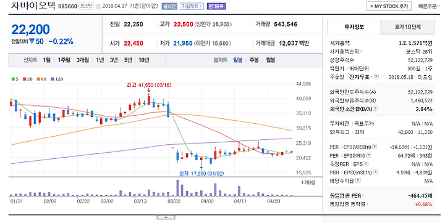Click the calendar icon beside 2018.04.27 date
This screenshot has width=445, height=223.
(x=98, y=6)
